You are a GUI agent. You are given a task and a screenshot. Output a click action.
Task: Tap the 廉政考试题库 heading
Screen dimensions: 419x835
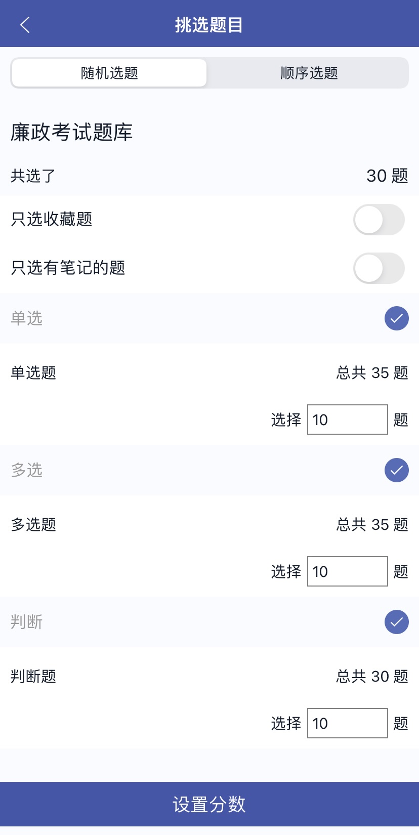(x=71, y=133)
